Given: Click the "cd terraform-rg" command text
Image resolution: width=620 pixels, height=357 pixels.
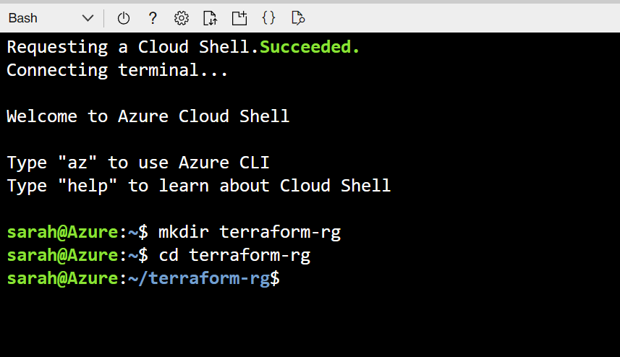Looking at the screenshot, I should click(234, 255).
